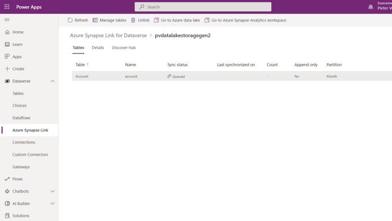Click the Dataverse icon in sidebar
The width and height of the screenshot is (392, 221).
point(7,81)
